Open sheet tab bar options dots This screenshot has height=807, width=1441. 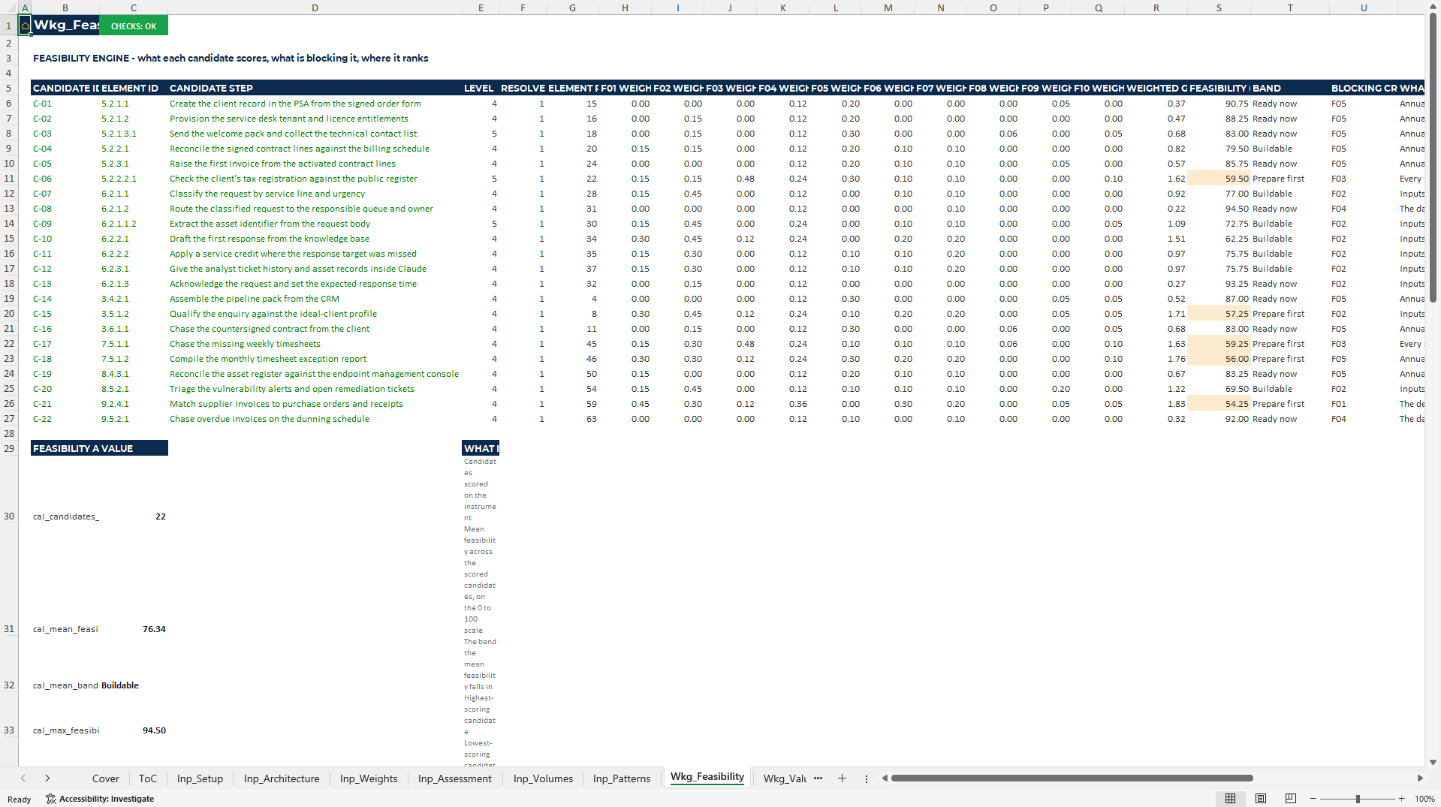click(867, 778)
